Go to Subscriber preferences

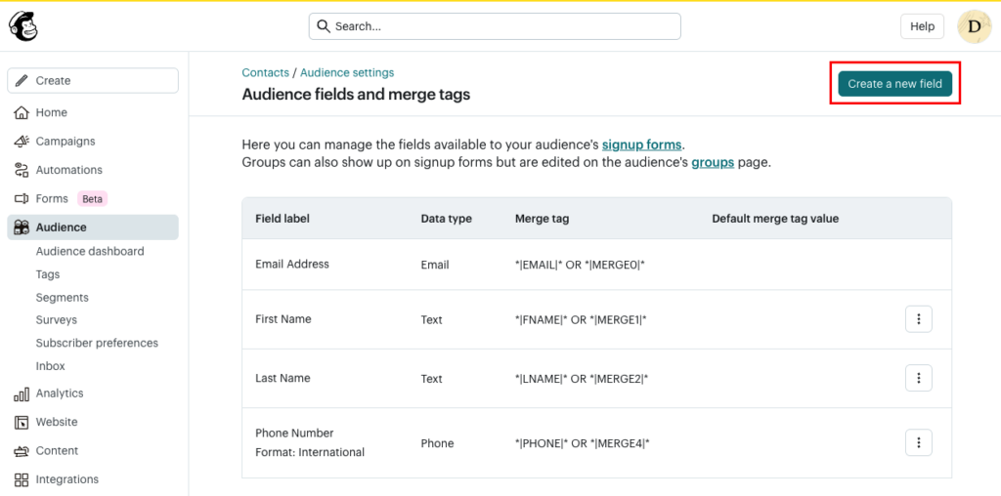(97, 343)
